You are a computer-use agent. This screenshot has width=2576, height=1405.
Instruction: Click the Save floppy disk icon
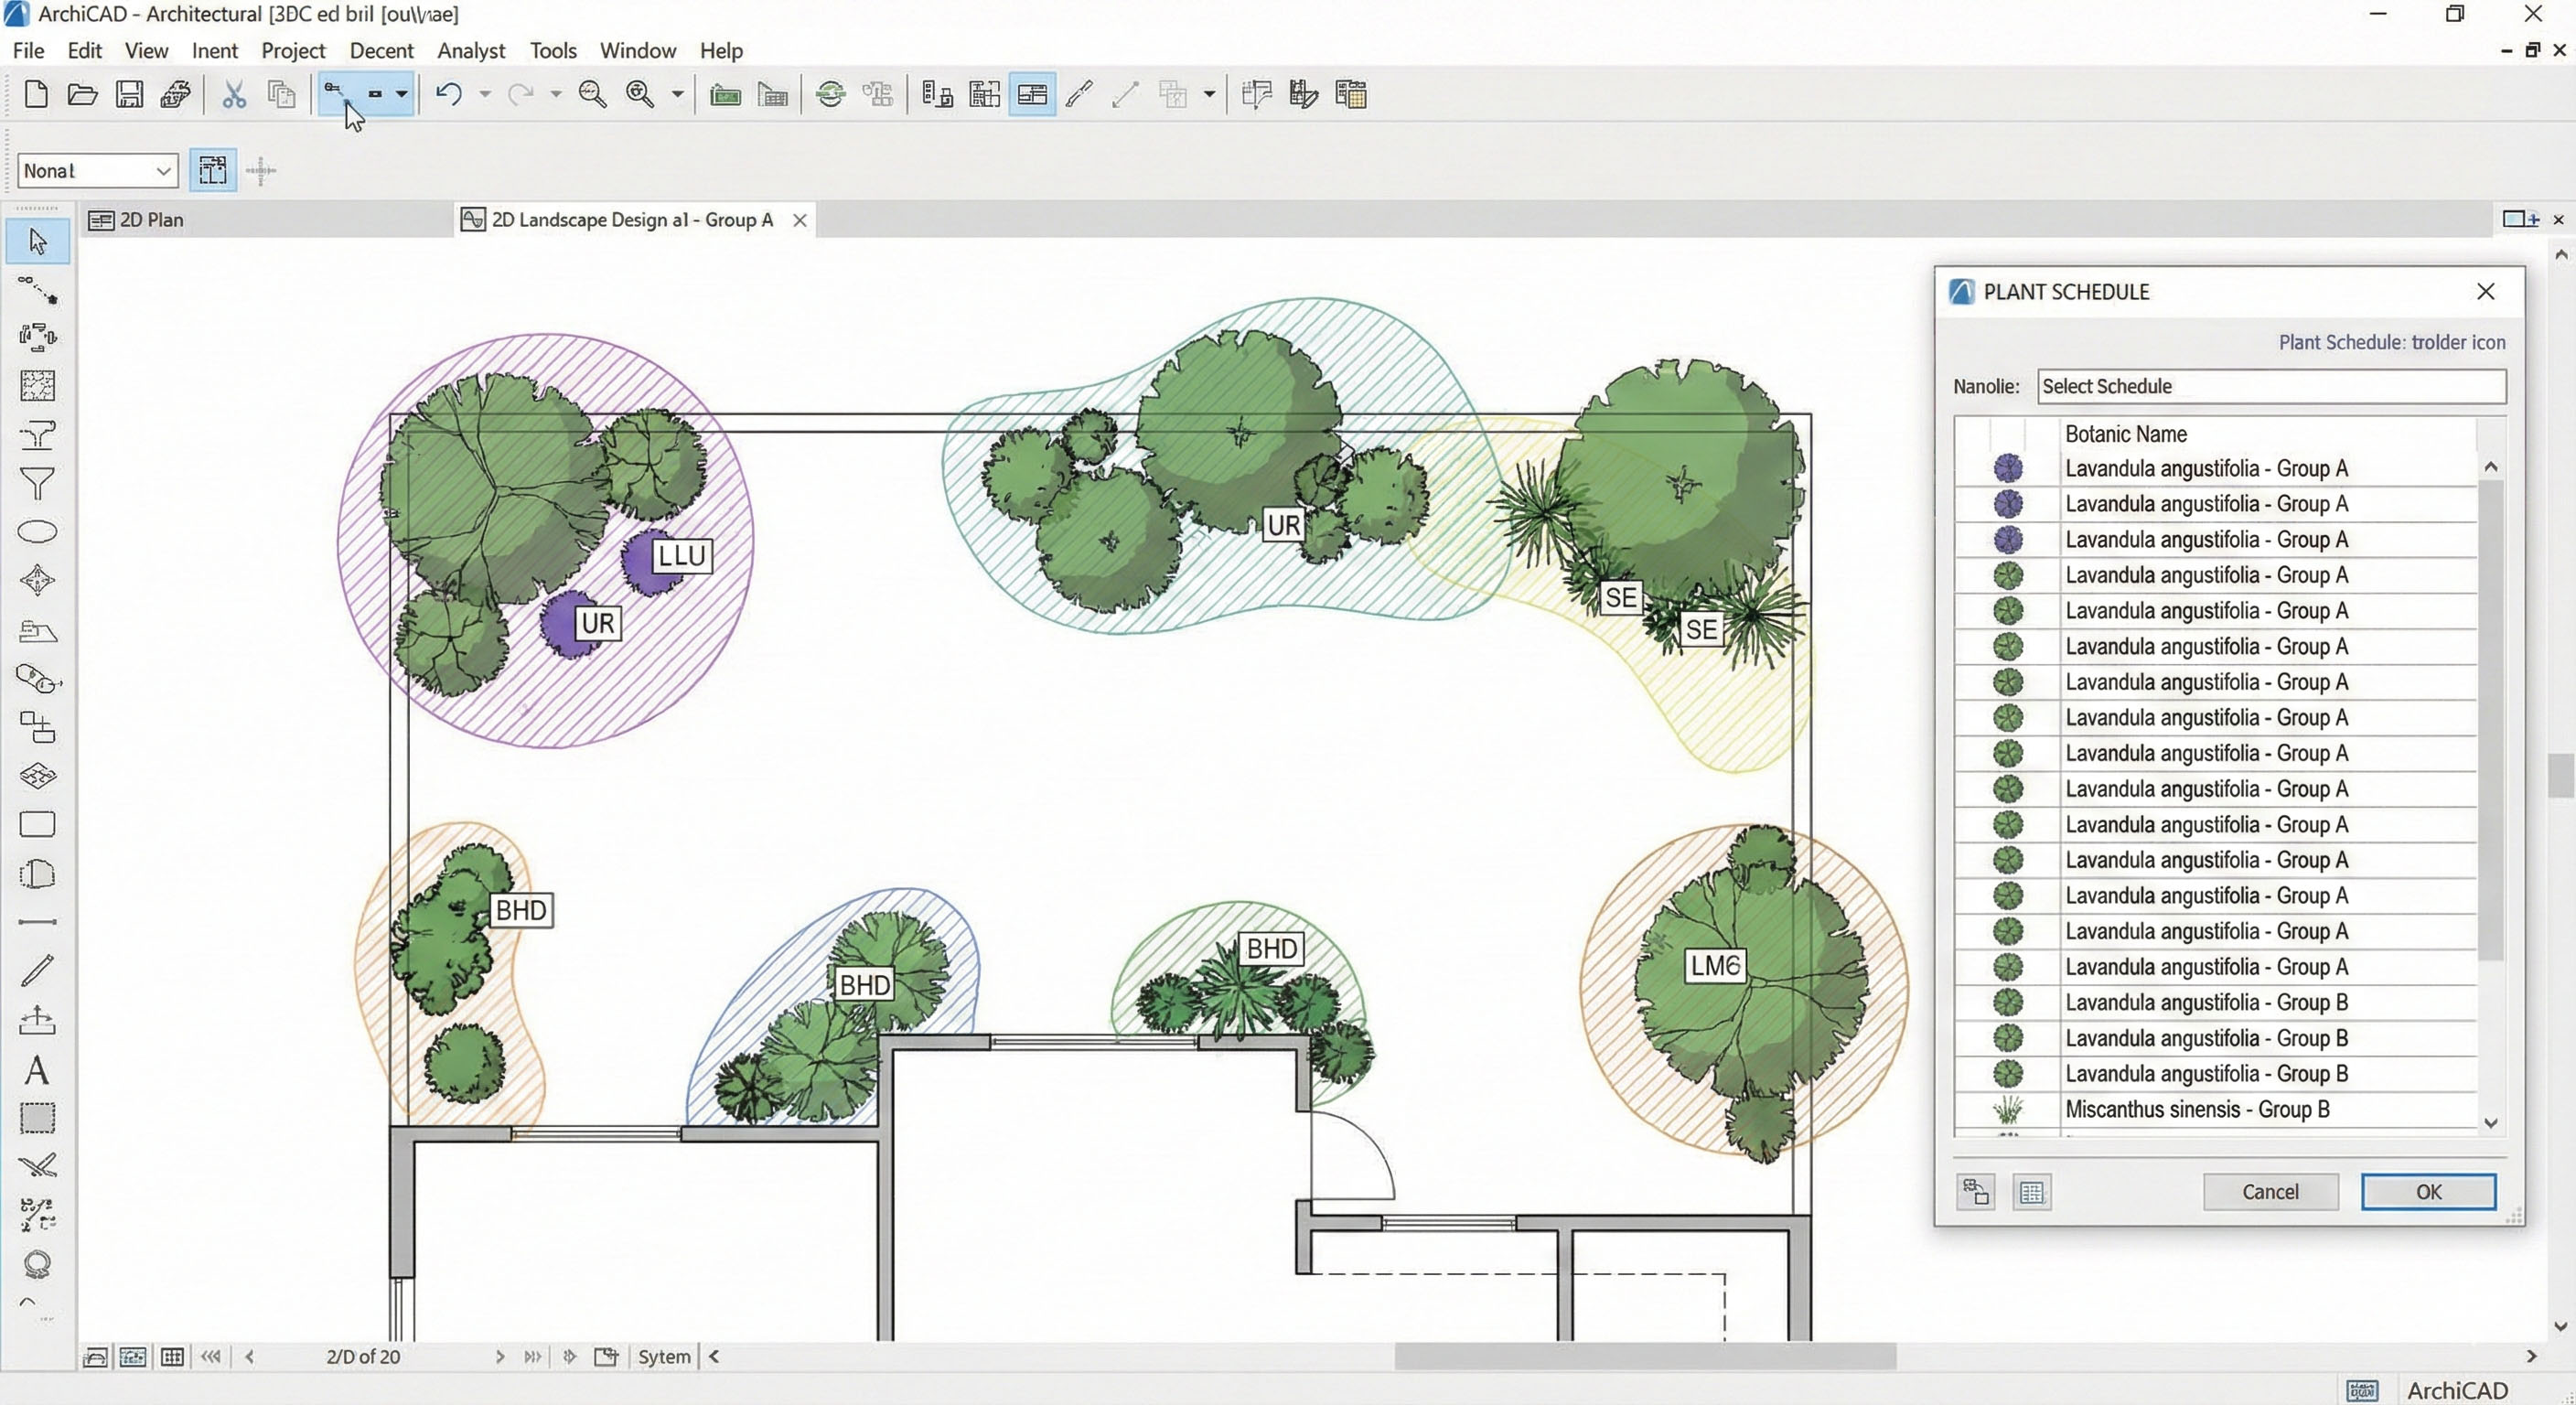click(x=129, y=95)
